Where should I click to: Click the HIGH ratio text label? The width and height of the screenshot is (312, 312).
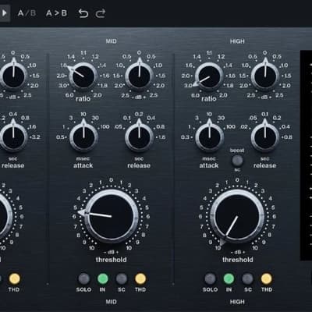pyautogui.click(x=209, y=98)
